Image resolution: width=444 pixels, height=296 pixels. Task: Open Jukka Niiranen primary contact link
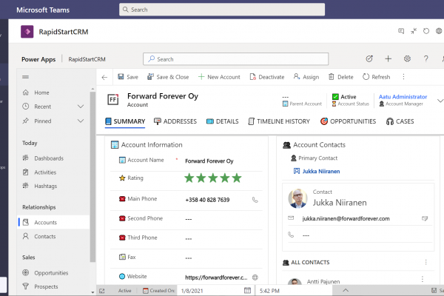pyautogui.click(x=321, y=171)
